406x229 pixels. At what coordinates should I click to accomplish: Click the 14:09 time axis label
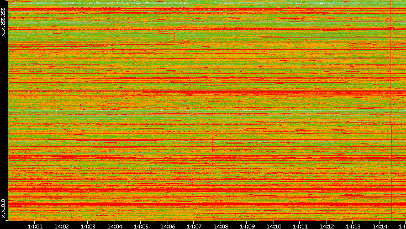point(247,226)
